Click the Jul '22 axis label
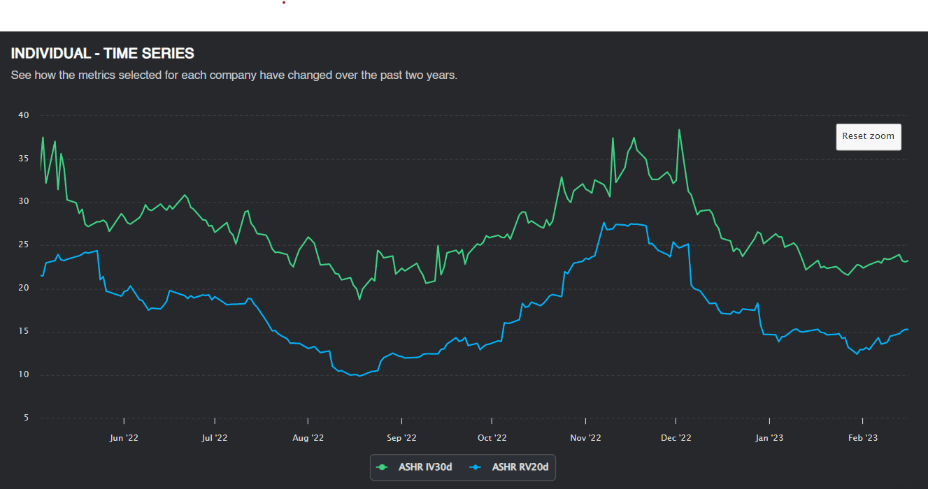Screen dimensions: 928x489 [214, 438]
